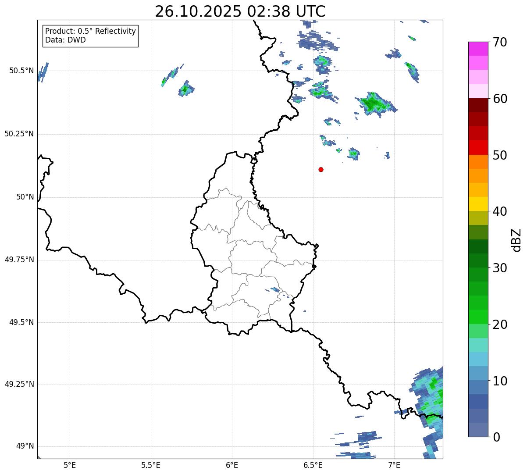Image resolution: width=527 pixels, height=474 pixels.
Task: Click the red location marker dot
Action: [x=321, y=169]
